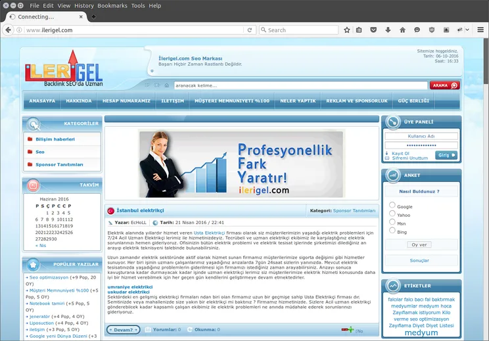Submit poll with Oy ver button

[x=419, y=244]
